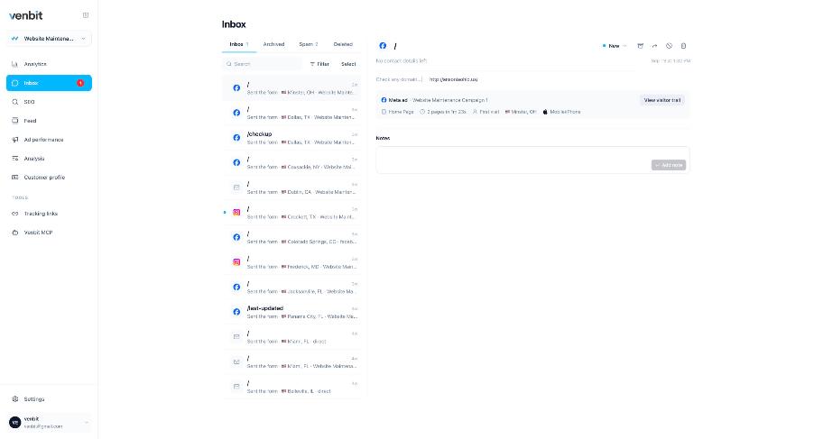The height and width of the screenshot is (439, 814).
Task: Switch to the Inbox tab
Action: click(239, 44)
